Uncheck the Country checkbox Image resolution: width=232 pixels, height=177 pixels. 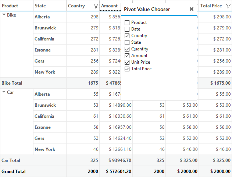pyautogui.click(x=127, y=36)
